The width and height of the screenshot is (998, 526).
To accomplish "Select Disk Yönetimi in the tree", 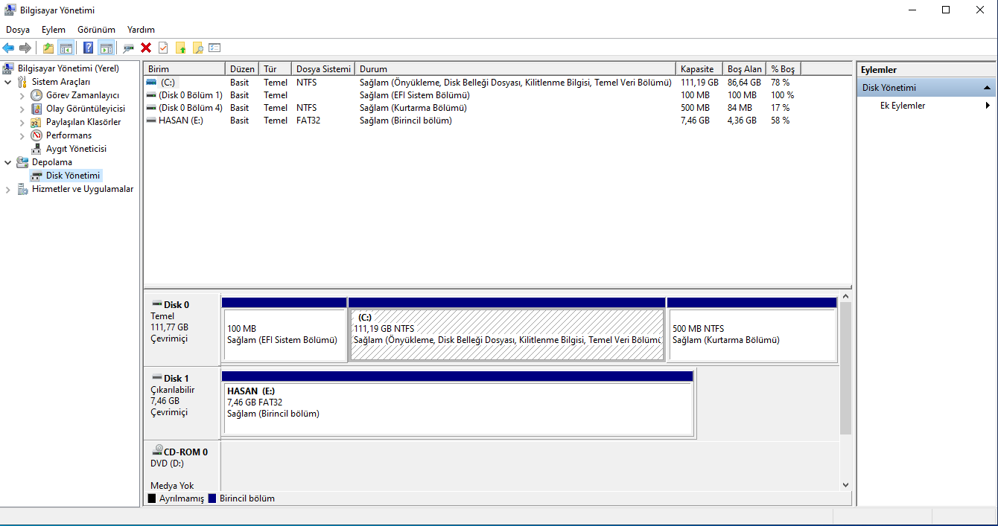I will point(73,176).
